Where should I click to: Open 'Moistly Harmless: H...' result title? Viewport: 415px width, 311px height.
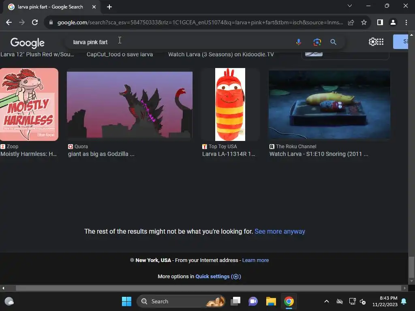[29, 154]
